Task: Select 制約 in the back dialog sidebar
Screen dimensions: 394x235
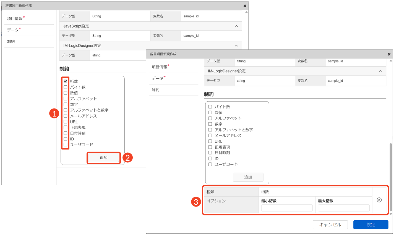Action: [x=11, y=41]
